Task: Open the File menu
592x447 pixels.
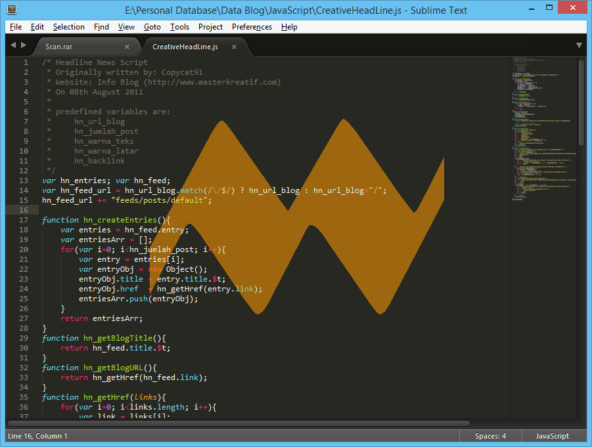Action: click(16, 27)
